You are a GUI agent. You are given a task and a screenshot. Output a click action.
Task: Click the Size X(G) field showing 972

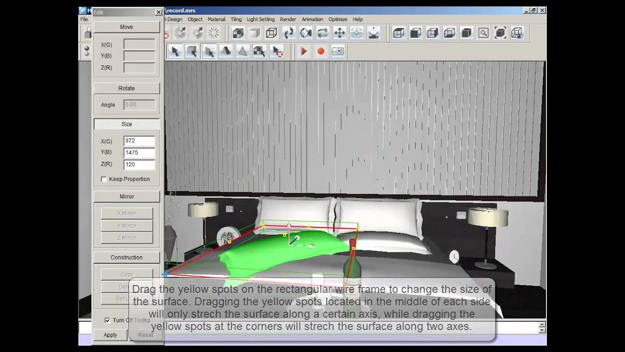[x=139, y=141]
